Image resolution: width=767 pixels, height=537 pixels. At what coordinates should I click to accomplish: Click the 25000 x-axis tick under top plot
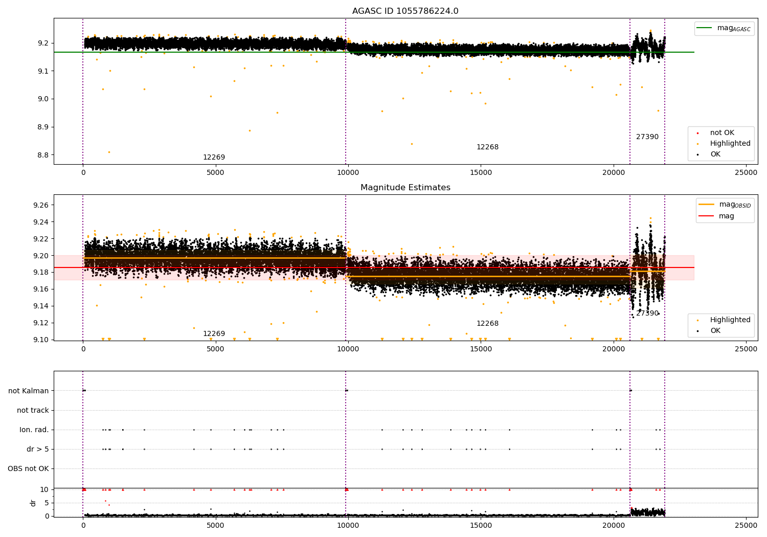click(746, 173)
